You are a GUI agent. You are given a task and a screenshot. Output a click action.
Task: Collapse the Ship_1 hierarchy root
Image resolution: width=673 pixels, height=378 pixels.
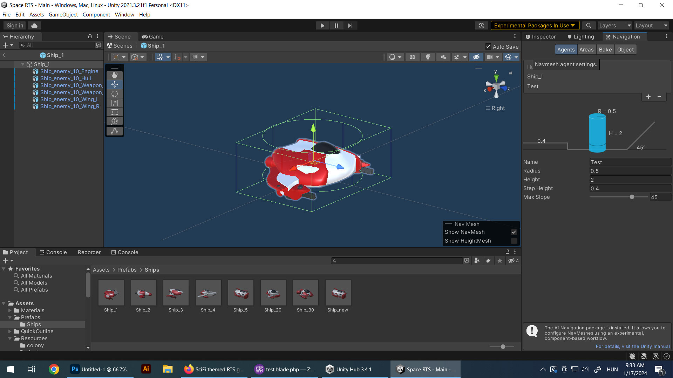click(23, 64)
